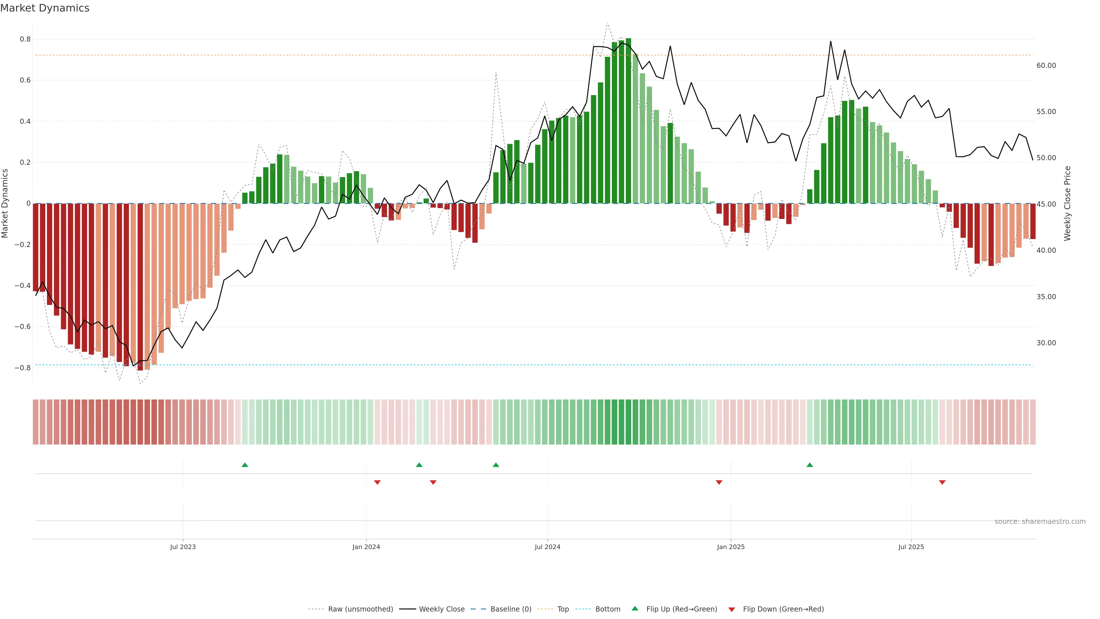Click the Market Dynamics chart title

pos(45,8)
